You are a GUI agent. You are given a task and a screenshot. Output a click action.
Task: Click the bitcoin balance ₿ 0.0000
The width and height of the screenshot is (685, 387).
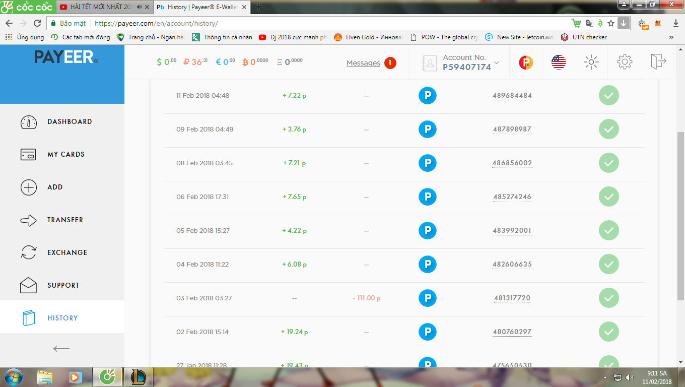[x=255, y=62]
